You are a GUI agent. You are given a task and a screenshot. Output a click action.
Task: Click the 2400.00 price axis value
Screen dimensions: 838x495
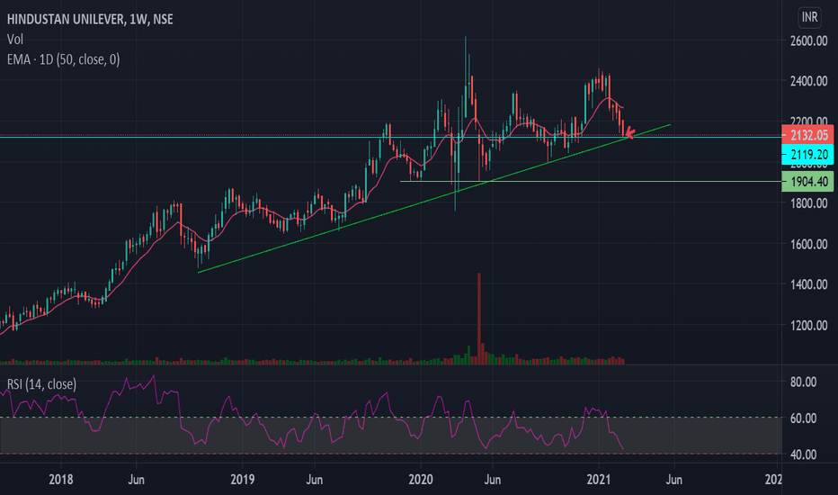tap(808, 81)
